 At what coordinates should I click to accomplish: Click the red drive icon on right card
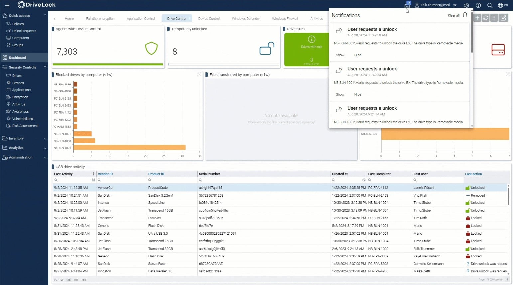(x=498, y=50)
